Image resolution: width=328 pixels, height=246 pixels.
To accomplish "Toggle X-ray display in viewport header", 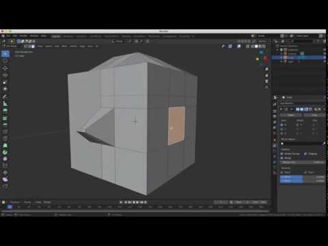I will [247, 46].
